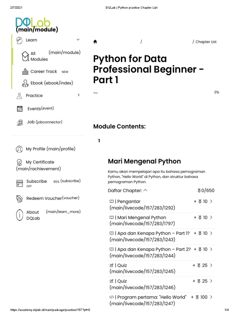Click the All Modules cube icon

[x=25, y=56]
